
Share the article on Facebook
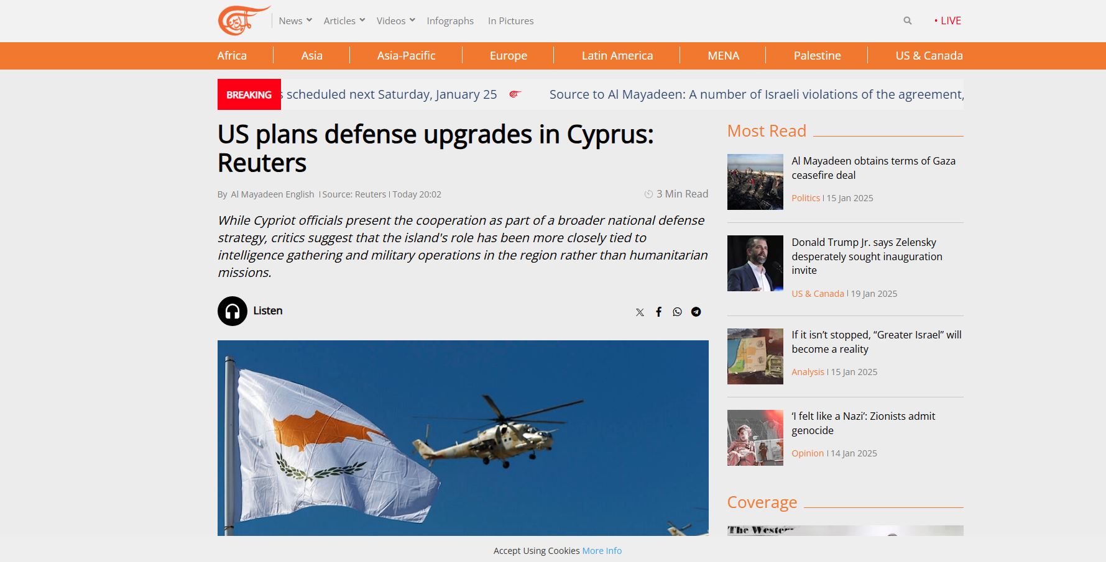tap(658, 312)
